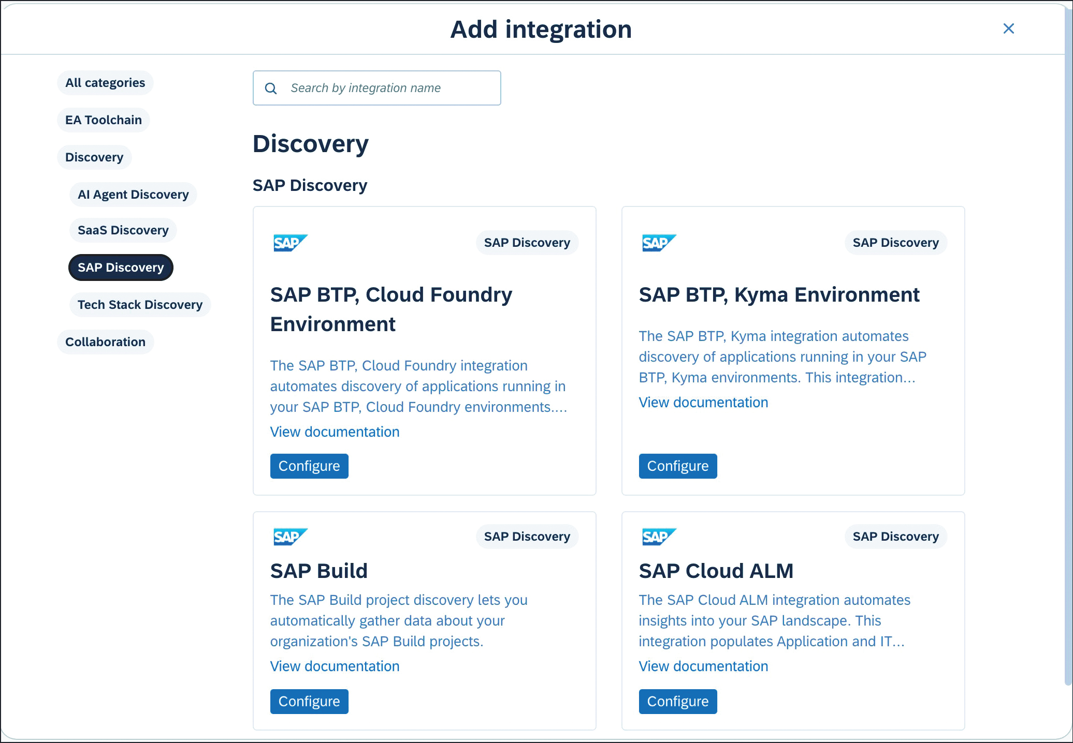The image size is (1073, 743).
Task: Focus the Search by integration name field
Action: (x=376, y=88)
